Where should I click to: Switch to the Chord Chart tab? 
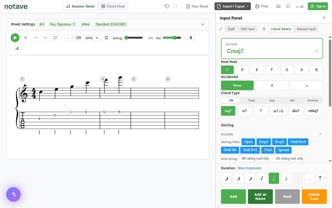(113, 6)
